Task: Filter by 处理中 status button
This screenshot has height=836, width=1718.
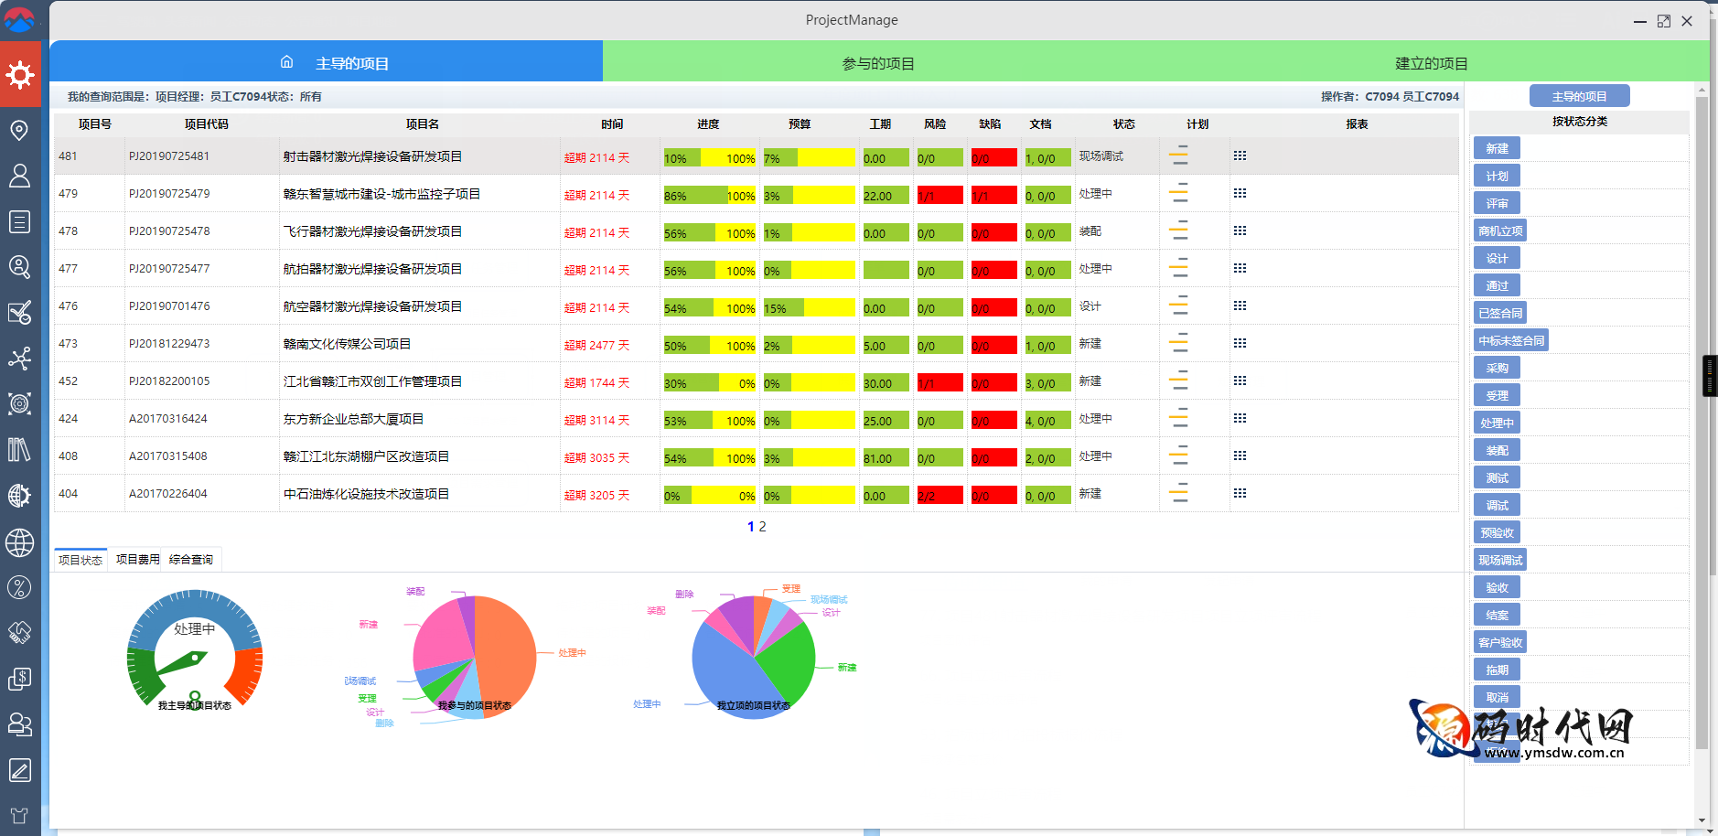Action: point(1497,423)
